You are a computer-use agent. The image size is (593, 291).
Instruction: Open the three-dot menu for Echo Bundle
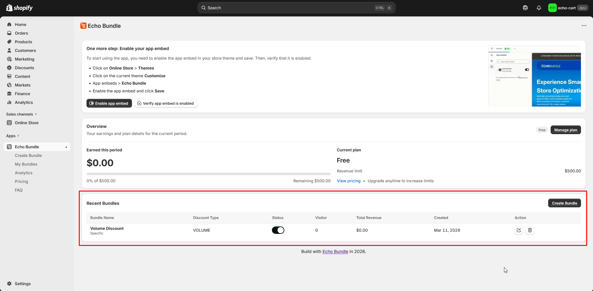tap(584, 26)
